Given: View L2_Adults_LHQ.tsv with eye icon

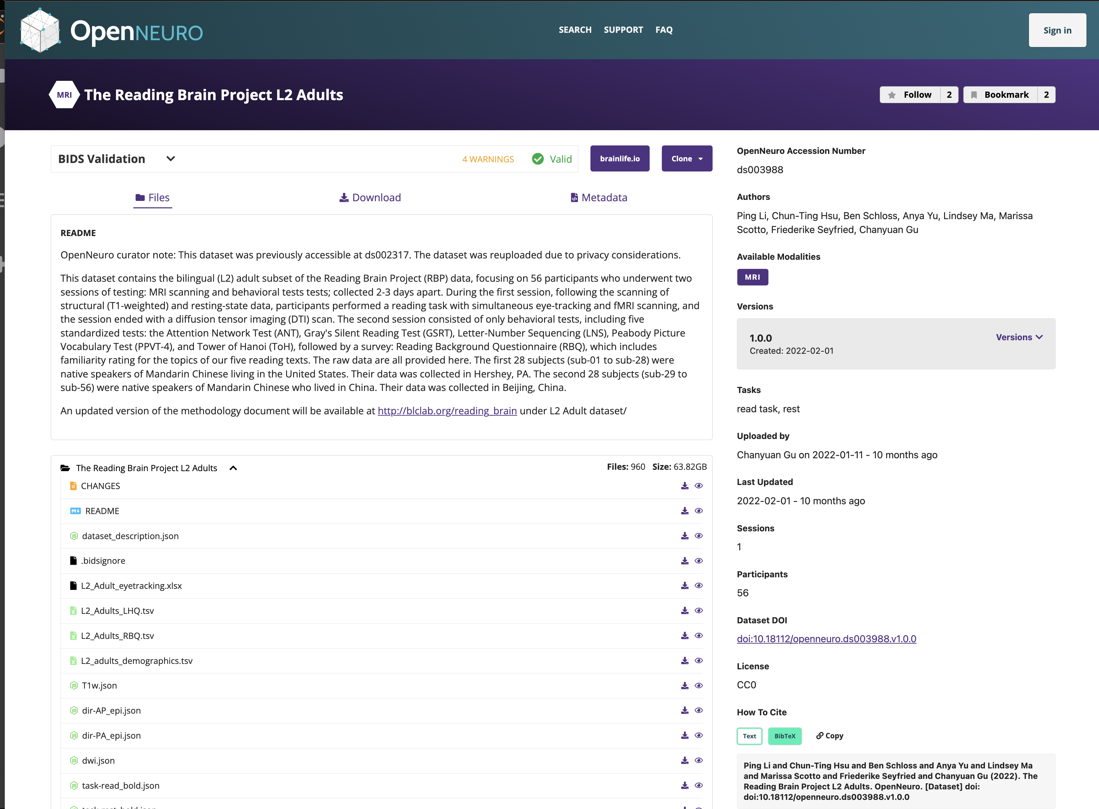Looking at the screenshot, I should [699, 611].
